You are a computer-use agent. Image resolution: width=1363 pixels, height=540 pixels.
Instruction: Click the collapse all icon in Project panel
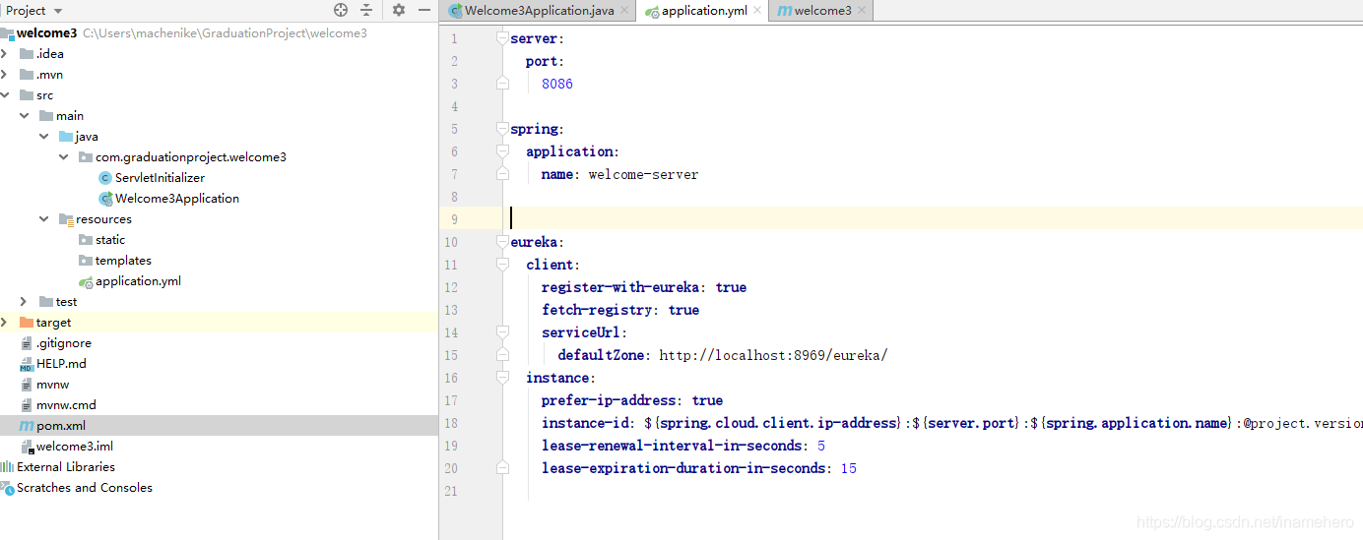pyautogui.click(x=366, y=10)
